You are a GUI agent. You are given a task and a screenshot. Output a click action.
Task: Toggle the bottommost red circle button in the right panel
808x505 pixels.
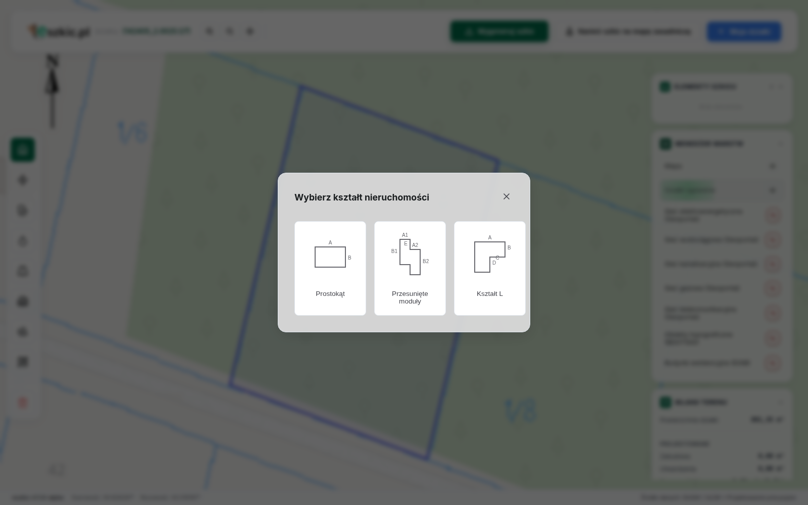(x=772, y=363)
